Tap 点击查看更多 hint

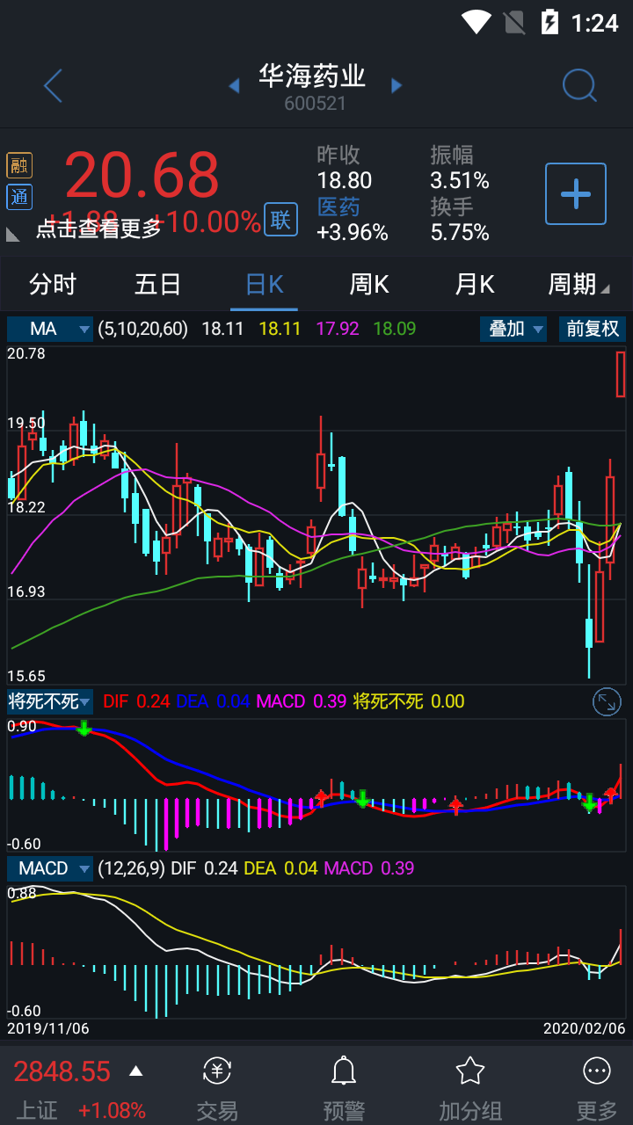pyautogui.click(x=98, y=229)
